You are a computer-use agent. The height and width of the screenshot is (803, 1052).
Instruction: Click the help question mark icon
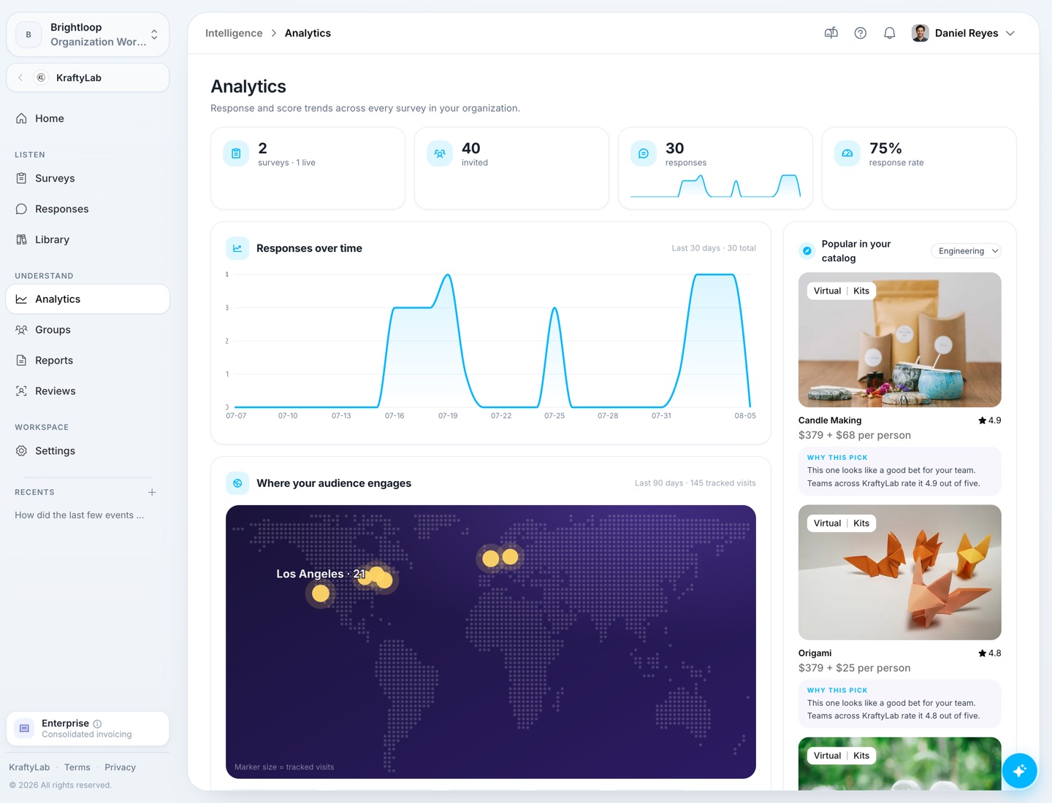[861, 33]
